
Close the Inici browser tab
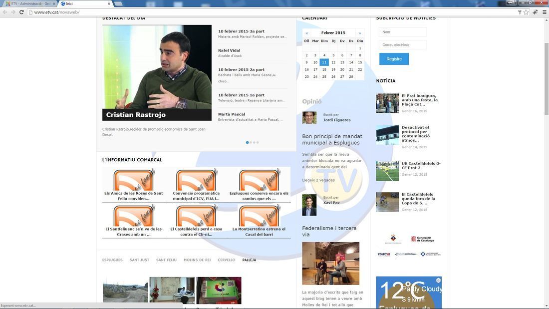(x=109, y=3)
